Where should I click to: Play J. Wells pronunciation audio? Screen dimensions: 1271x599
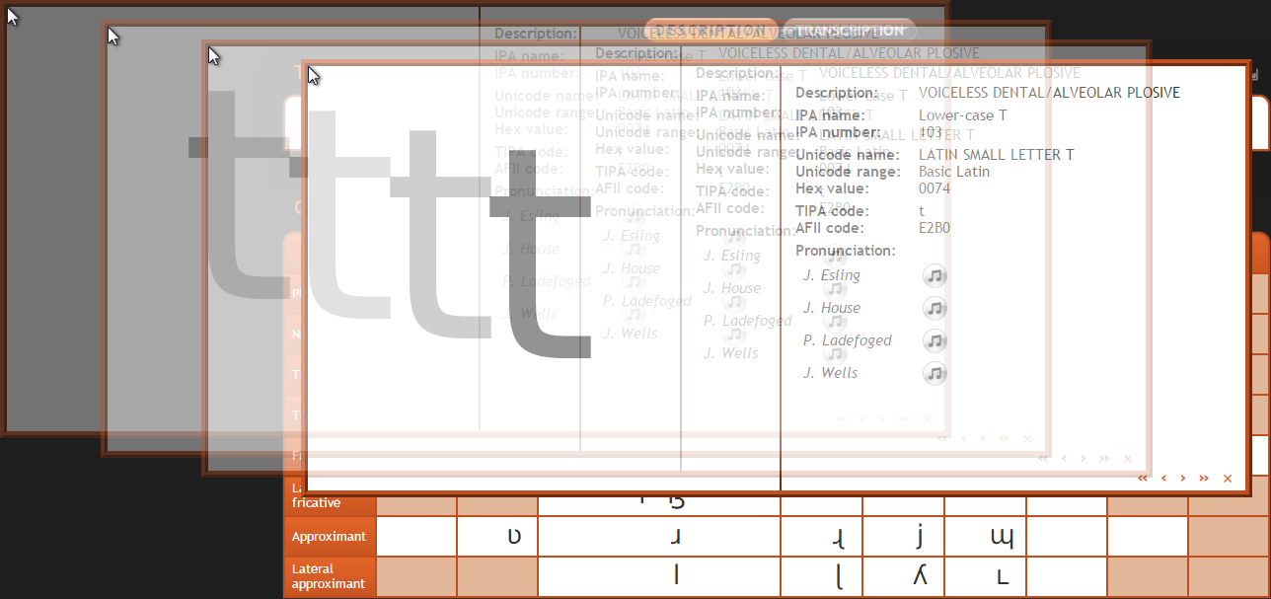tap(935, 373)
